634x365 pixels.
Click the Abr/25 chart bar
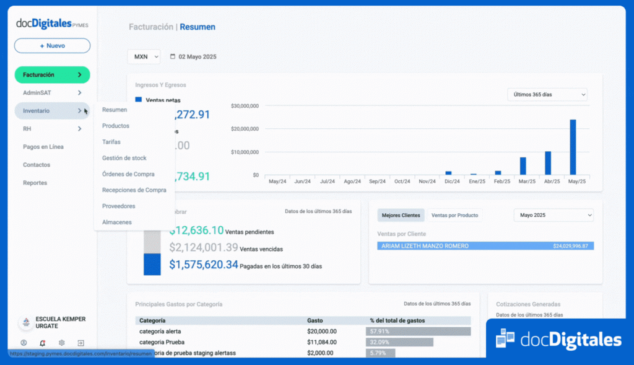click(548, 163)
